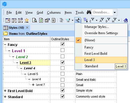Click the outline styles toolbar button
130x103 pixels.
pos(78,20)
